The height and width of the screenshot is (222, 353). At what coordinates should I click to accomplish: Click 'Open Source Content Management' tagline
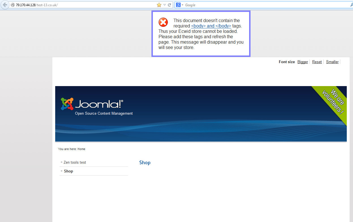(104, 113)
